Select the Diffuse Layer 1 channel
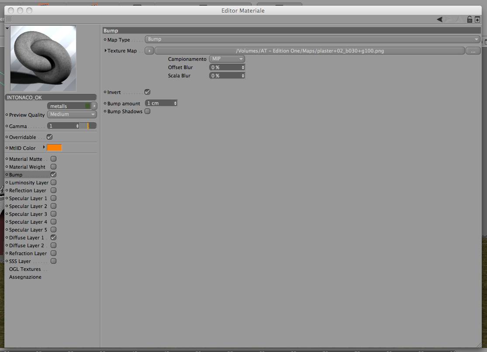This screenshot has height=352, width=487. coord(26,238)
